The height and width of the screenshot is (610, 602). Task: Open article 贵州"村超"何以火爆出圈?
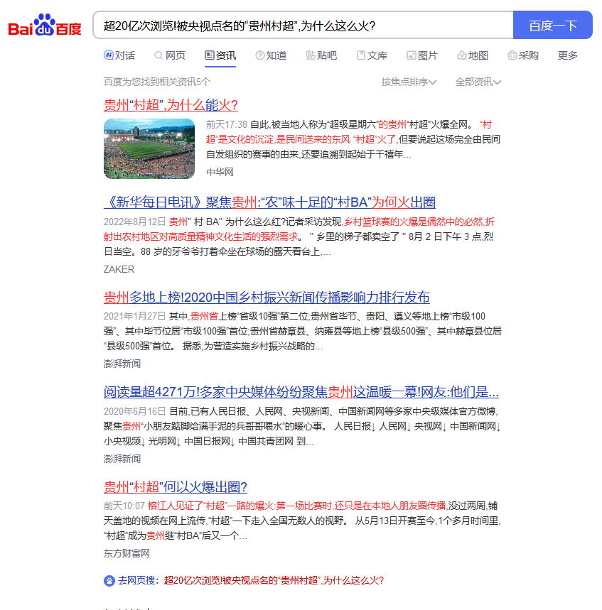click(176, 487)
